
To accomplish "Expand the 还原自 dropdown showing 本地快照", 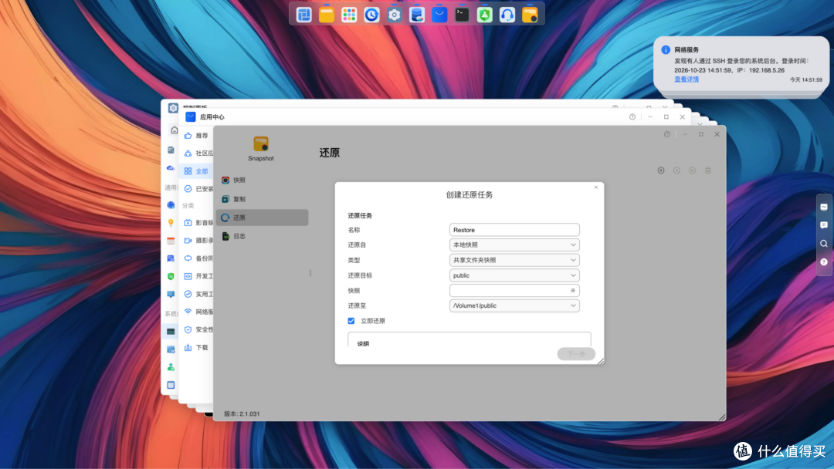I will pos(514,245).
